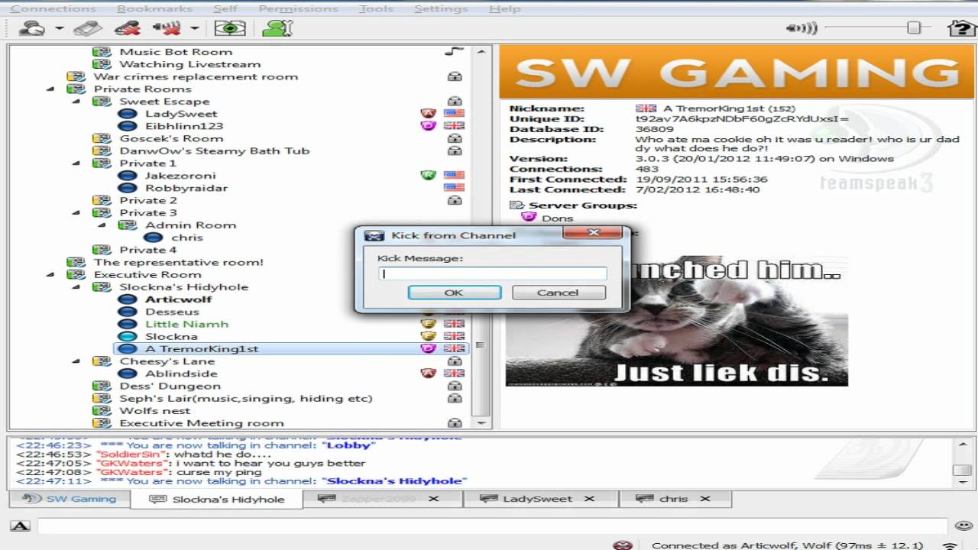Open the text formatting A button
Screen dimensions: 978x550
(x=20, y=526)
